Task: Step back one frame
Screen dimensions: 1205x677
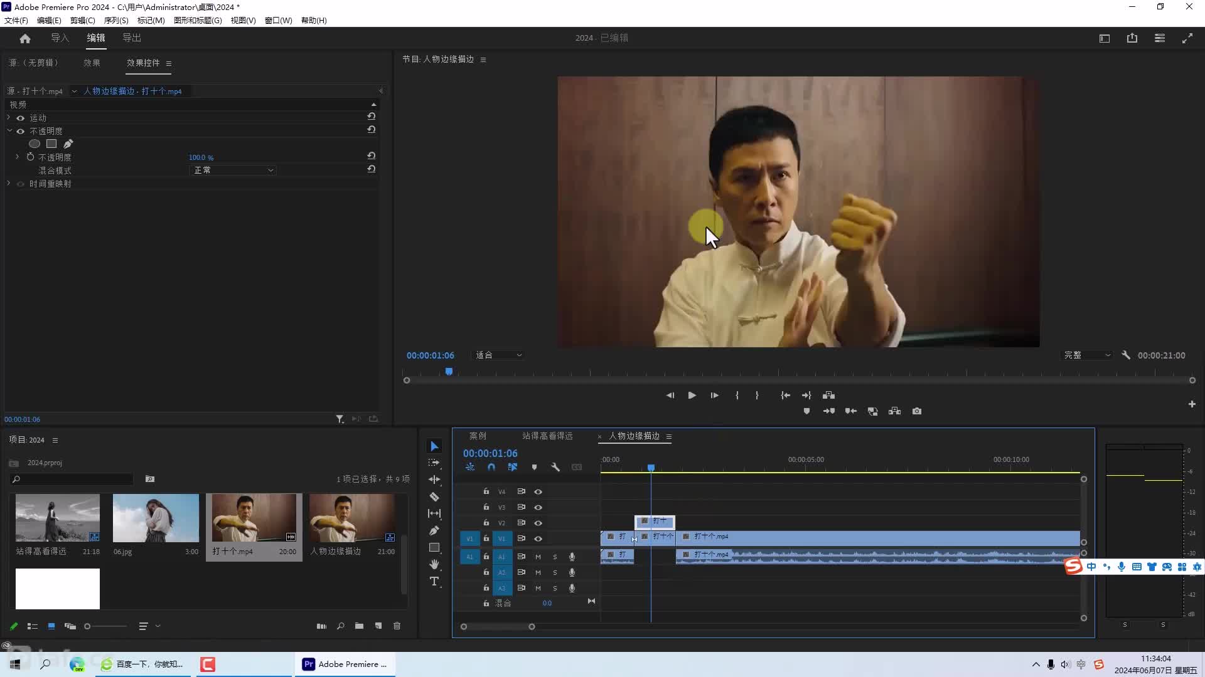Action: point(670,395)
